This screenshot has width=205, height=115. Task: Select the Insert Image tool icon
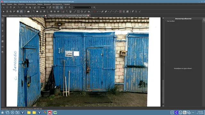(x=70, y=11)
